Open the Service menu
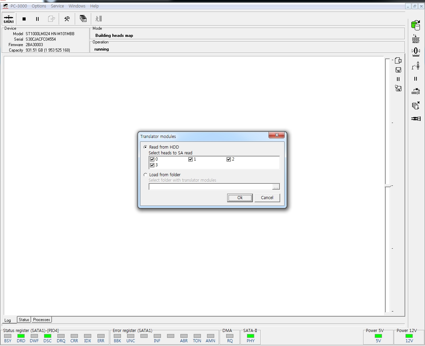 (x=57, y=6)
